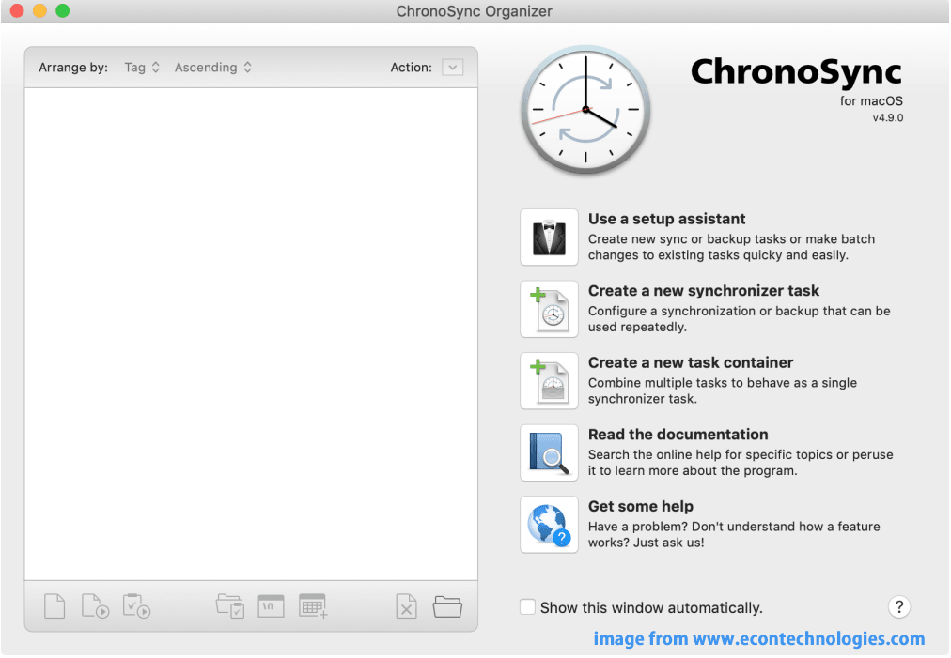
Task: Click the new blank document toolbar icon
Action: point(55,605)
